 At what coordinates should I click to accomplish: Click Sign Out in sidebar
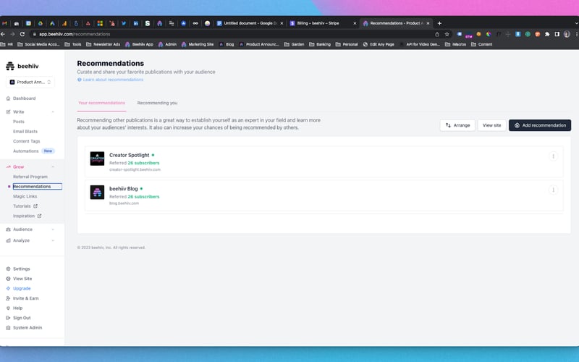pyautogui.click(x=22, y=318)
